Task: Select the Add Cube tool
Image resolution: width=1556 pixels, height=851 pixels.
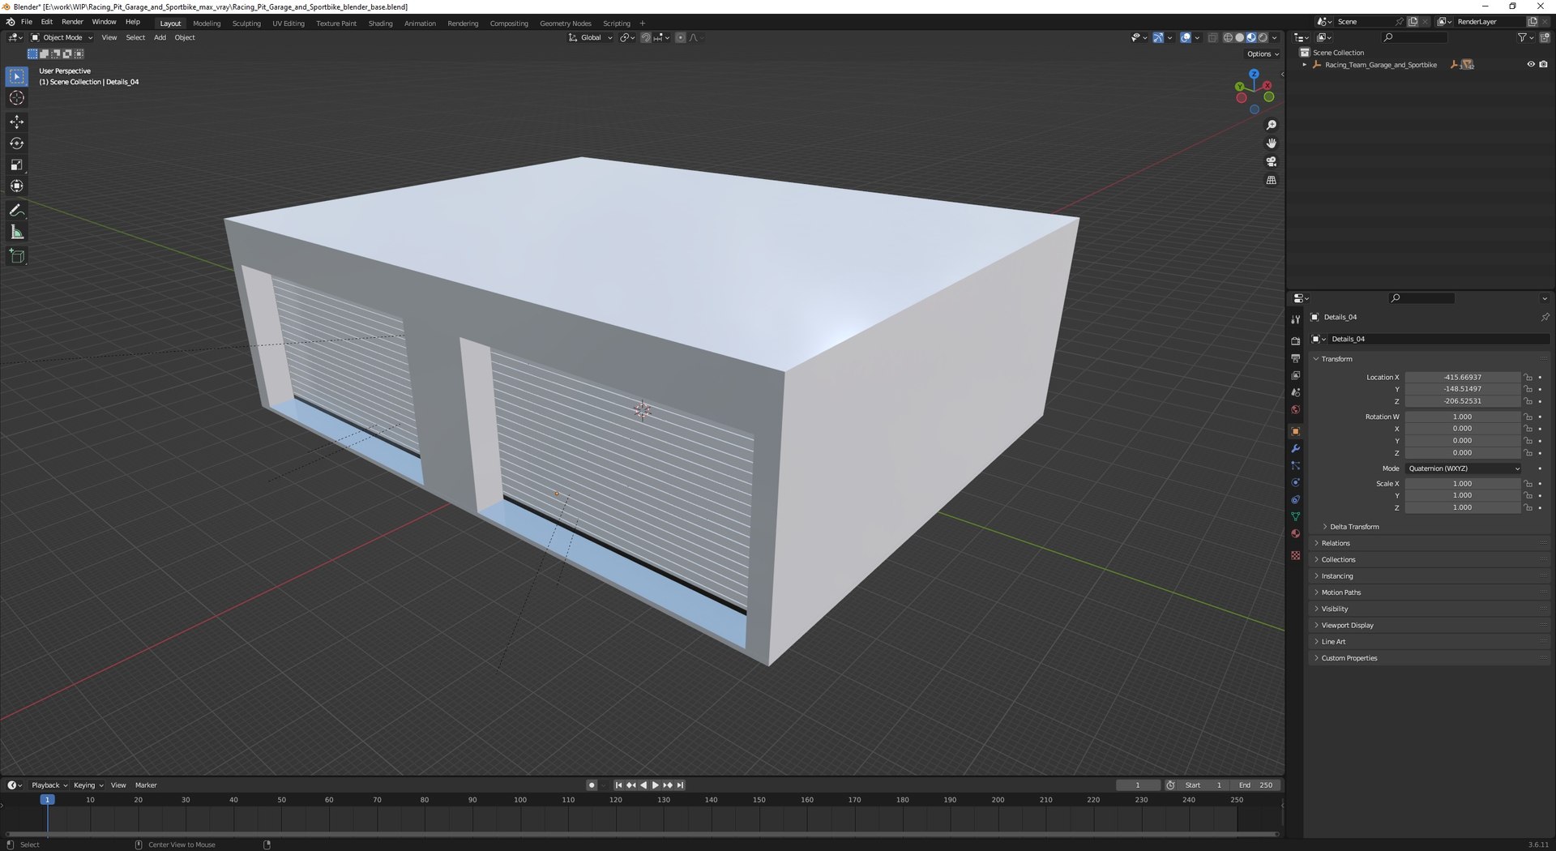Action: 16,257
